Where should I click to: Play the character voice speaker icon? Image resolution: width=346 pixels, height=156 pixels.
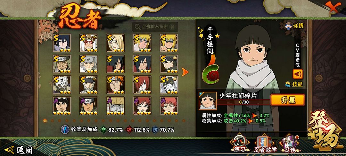point(298,74)
